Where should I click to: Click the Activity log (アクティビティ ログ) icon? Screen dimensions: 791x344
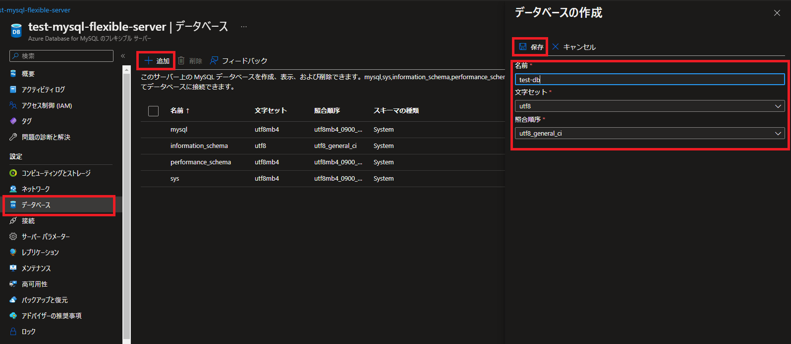[x=13, y=90]
